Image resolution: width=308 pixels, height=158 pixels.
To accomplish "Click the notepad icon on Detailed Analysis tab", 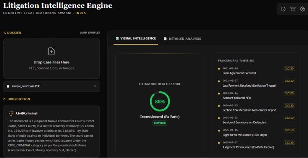I will 165,39.
